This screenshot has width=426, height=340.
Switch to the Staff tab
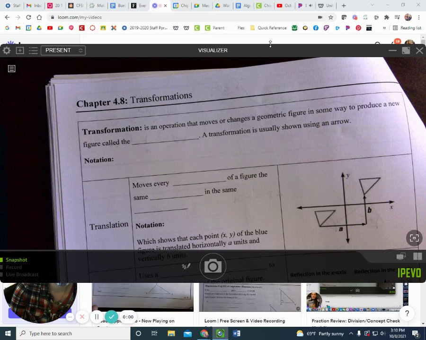click(x=13, y=5)
